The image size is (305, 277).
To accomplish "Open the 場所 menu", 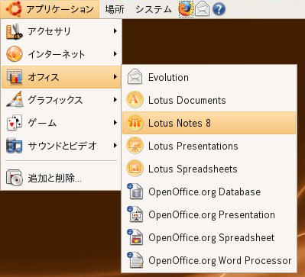I will (x=115, y=9).
